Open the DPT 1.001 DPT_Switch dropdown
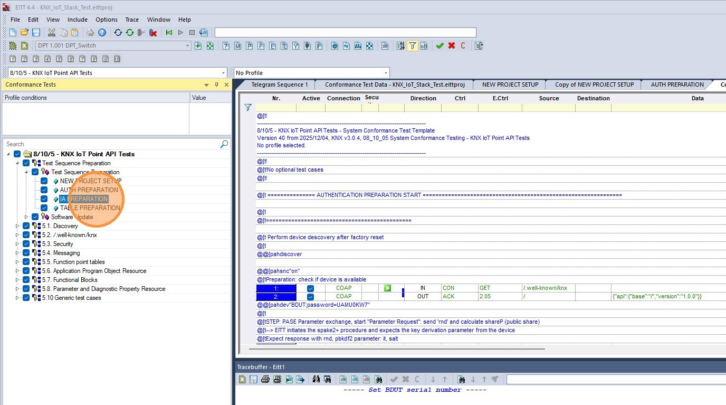Viewport: 726px width, 405px height. pos(187,46)
